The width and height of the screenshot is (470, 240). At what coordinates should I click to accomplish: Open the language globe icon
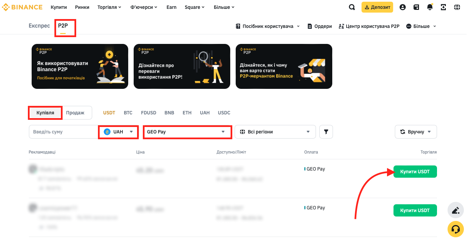click(457, 7)
